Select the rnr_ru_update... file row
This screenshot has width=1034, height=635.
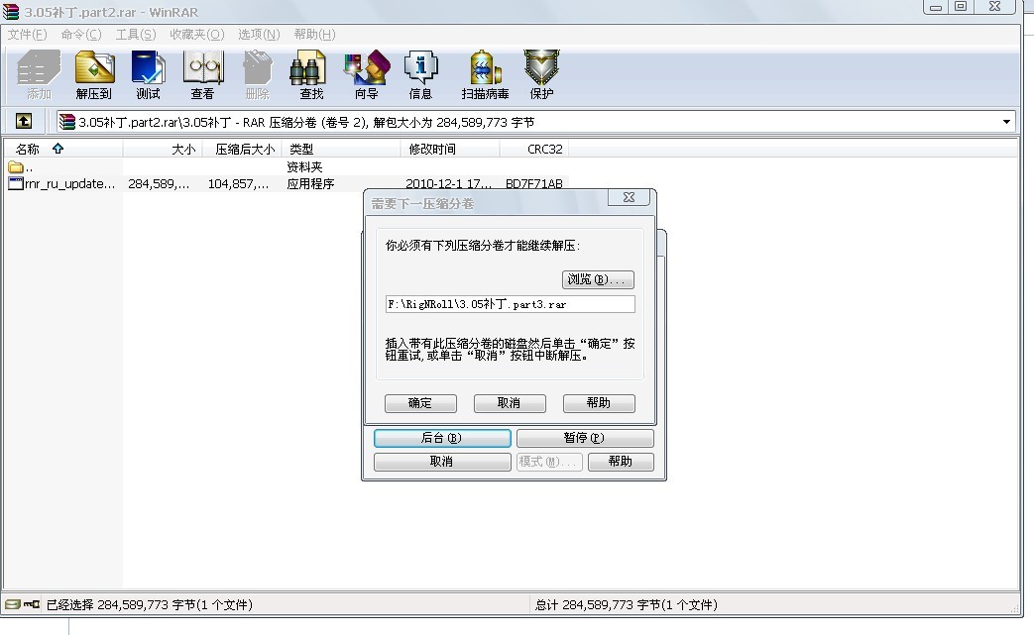[287, 184]
